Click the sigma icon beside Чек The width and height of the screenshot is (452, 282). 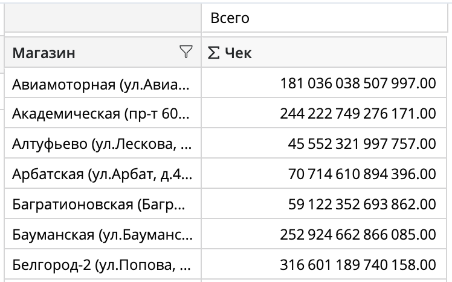(213, 53)
